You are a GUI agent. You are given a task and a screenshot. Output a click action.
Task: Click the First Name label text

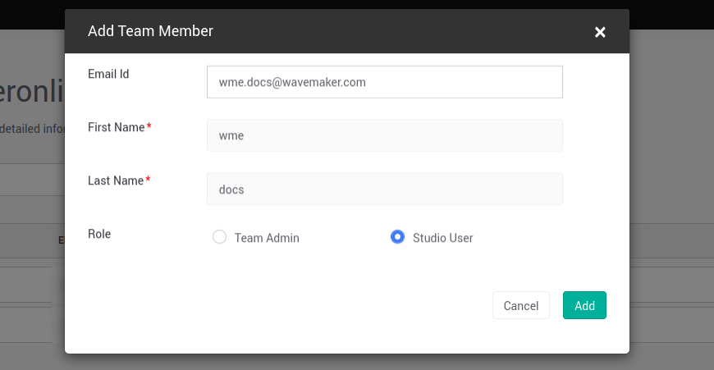tap(116, 127)
